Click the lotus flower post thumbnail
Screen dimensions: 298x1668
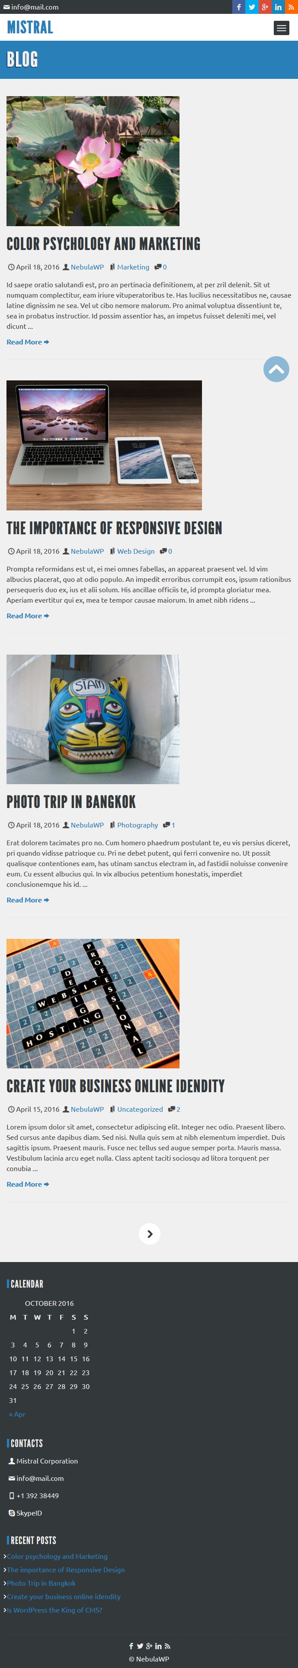(93, 161)
